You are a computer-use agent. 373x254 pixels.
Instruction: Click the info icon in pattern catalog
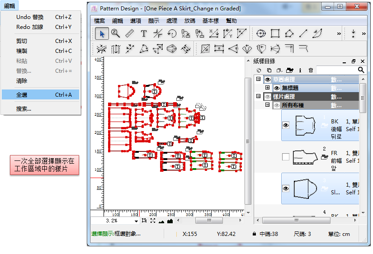[300, 70]
